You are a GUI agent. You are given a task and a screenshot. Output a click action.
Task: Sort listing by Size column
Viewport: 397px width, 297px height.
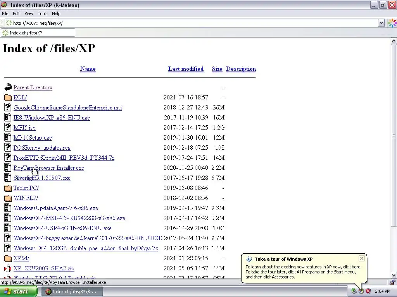[x=217, y=69]
